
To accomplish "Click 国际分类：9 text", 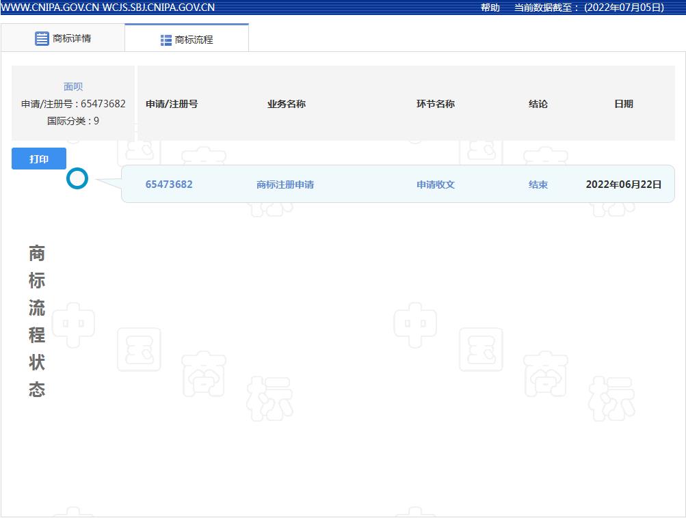I will click(73, 121).
